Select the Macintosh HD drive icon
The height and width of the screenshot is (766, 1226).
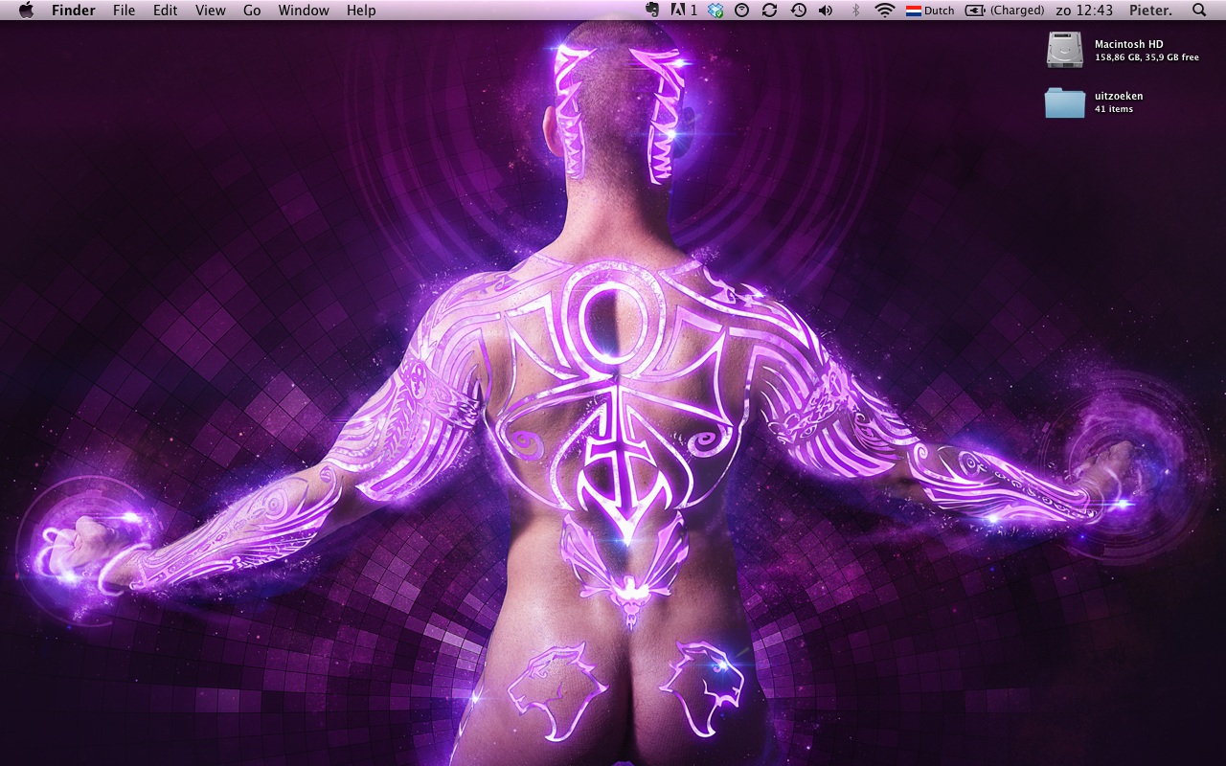(x=1064, y=50)
